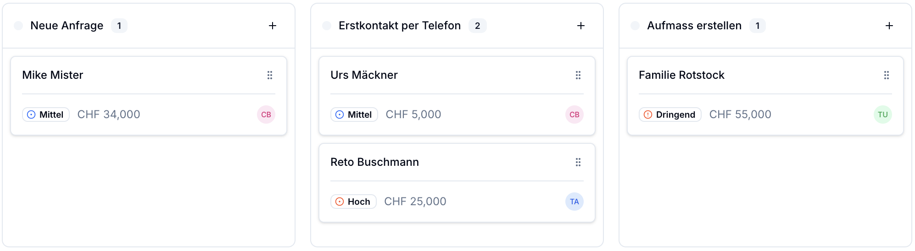Click the CB avatar on Mike Mister card

coord(266,115)
